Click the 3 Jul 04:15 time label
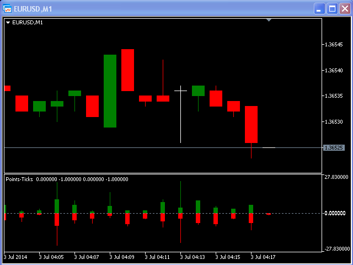 (x=228, y=257)
